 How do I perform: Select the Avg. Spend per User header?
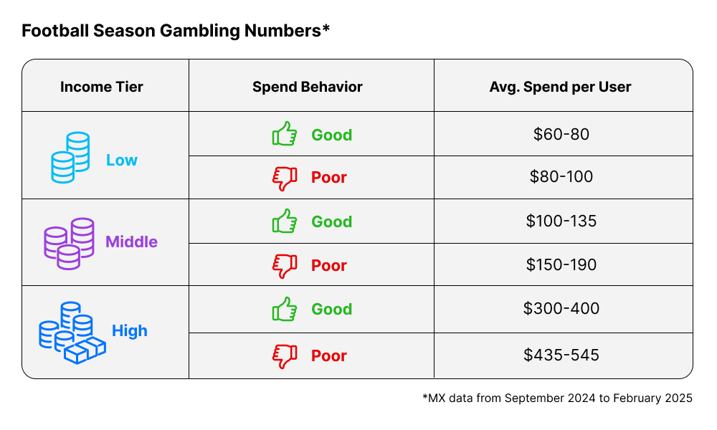click(560, 87)
